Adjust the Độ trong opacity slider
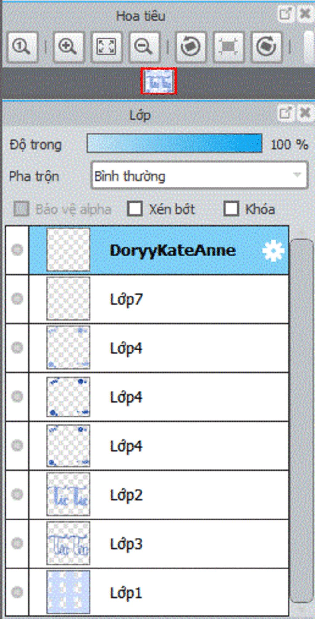 [x=174, y=143]
